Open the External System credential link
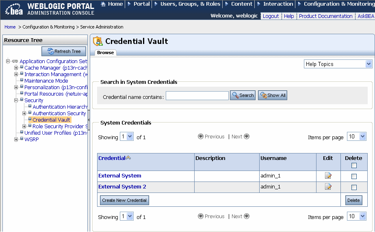 tap(120, 176)
